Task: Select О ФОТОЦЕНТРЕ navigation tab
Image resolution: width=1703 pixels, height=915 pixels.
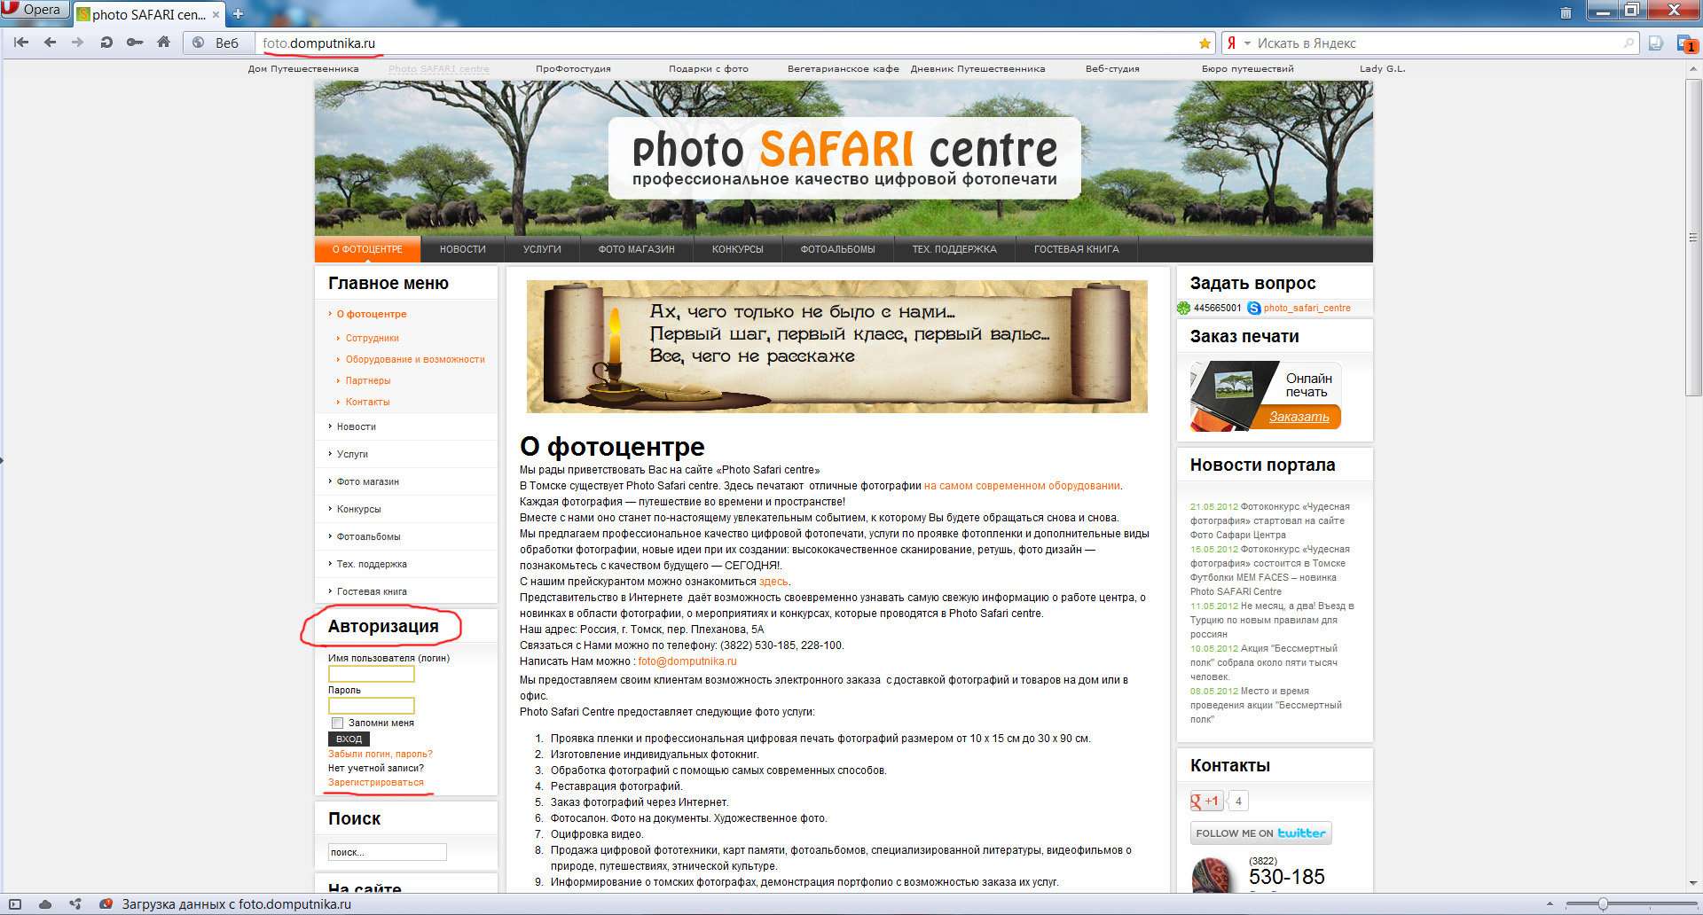Action: click(367, 249)
